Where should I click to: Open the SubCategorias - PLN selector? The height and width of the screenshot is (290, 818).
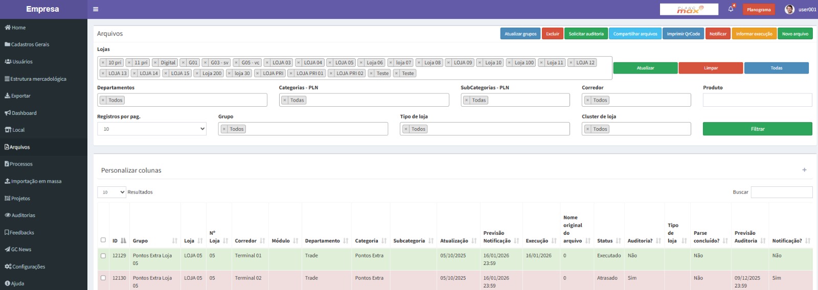pyautogui.click(x=515, y=100)
